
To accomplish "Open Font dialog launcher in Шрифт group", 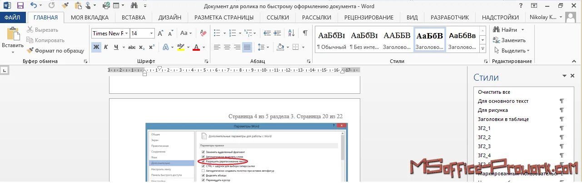I will click(x=207, y=62).
